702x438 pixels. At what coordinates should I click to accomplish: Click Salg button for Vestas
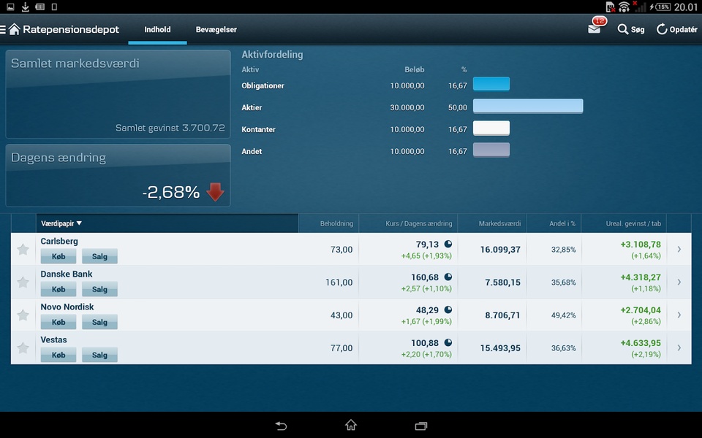point(99,355)
